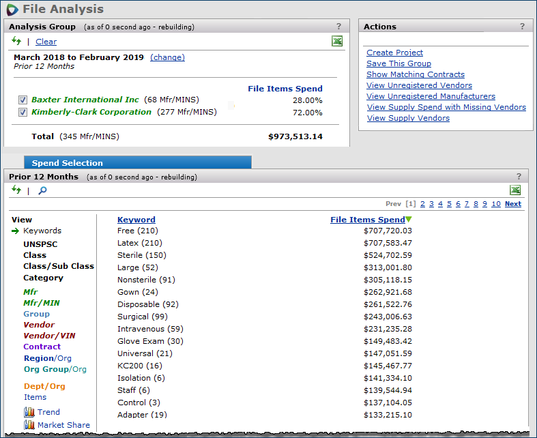Select UNSPSC view option

coord(42,244)
